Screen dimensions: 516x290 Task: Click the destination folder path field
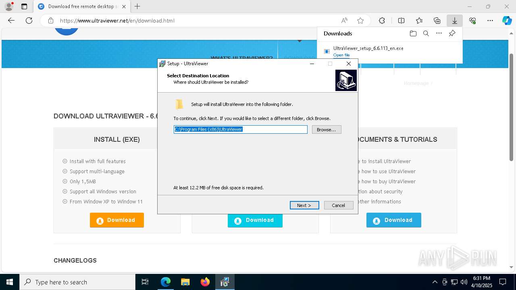[x=241, y=129]
